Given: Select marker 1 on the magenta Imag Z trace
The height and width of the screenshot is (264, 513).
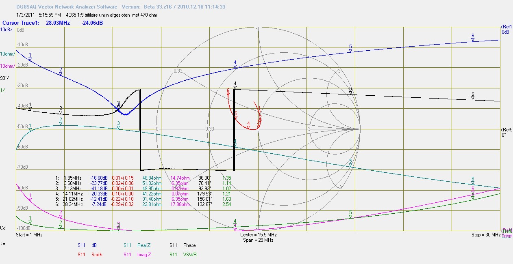Looking at the screenshot, I should 30,198.
